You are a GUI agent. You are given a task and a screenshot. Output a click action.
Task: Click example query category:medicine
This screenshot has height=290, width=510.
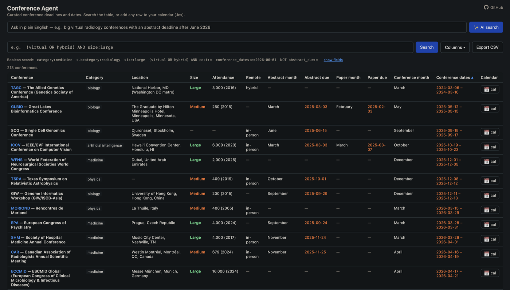pos(55,60)
